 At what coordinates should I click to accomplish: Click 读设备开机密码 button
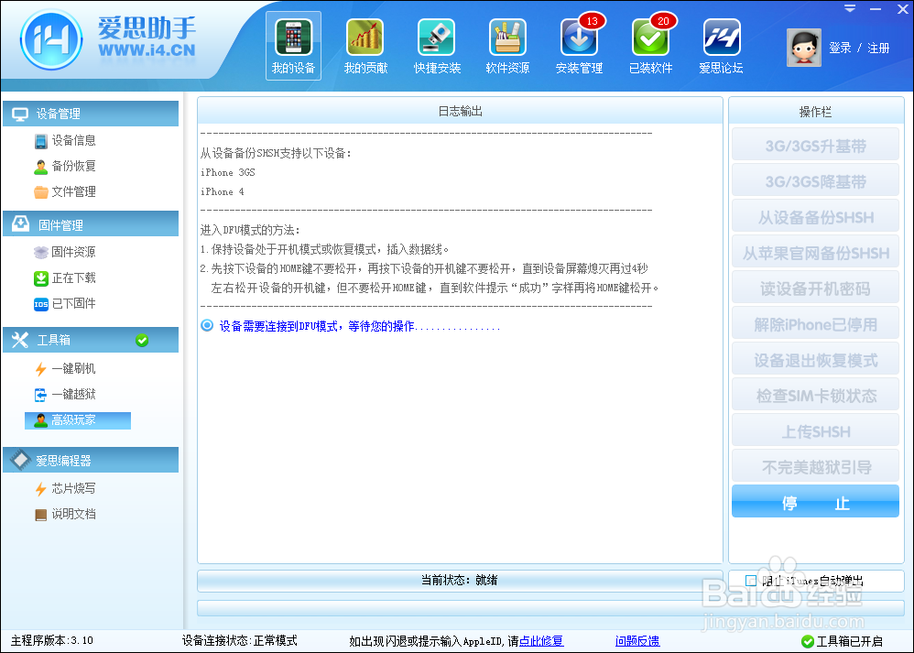point(815,288)
